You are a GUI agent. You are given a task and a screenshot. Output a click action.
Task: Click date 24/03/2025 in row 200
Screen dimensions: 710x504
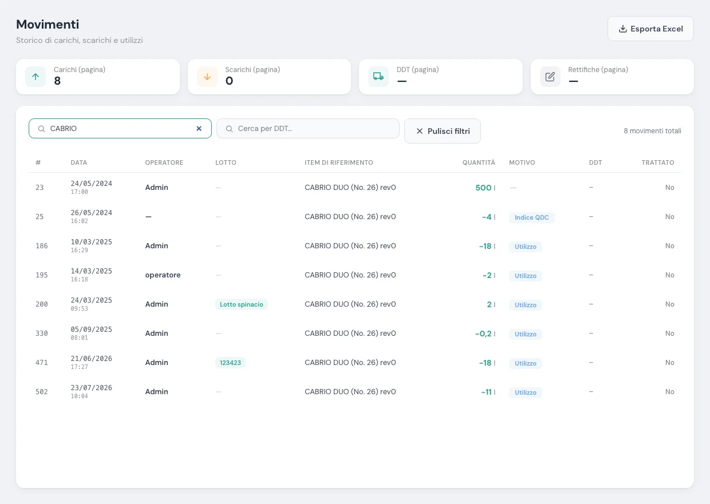(92, 300)
